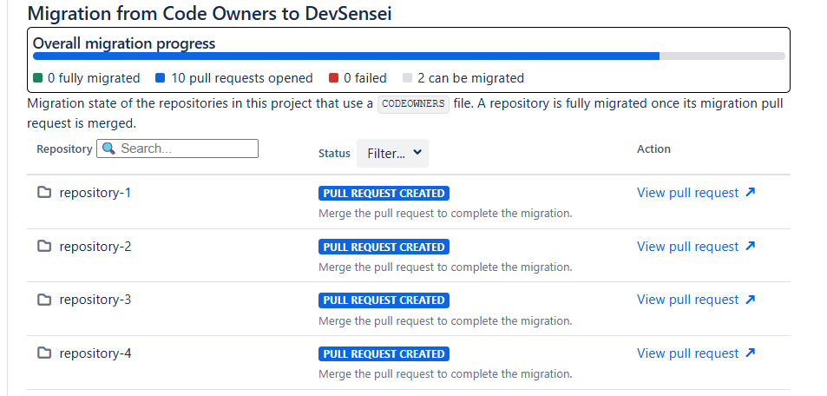Click the Pull Request Created badge for repository-3

pyautogui.click(x=384, y=300)
